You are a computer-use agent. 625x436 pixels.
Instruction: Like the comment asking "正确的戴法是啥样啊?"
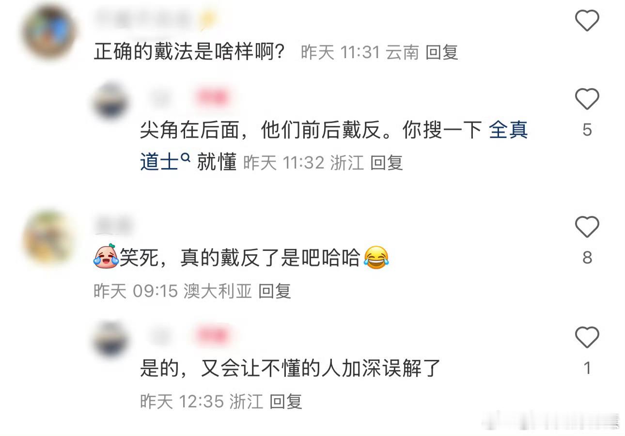coord(587,20)
